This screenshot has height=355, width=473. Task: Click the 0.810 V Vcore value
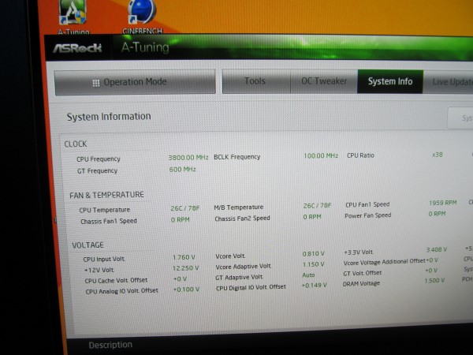[314, 254]
